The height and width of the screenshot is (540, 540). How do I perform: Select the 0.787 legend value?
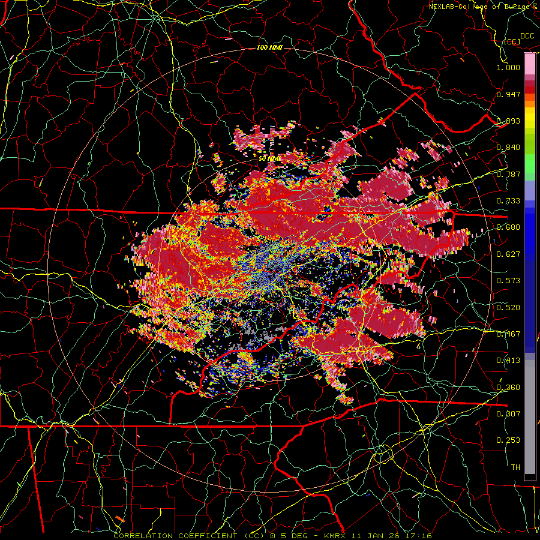click(508, 174)
